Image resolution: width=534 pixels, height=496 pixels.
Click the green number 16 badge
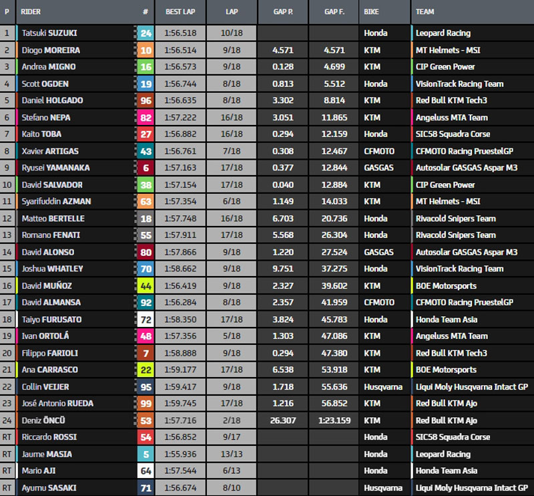tap(146, 67)
